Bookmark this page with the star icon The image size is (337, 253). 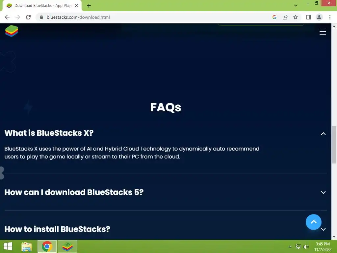coord(296,17)
